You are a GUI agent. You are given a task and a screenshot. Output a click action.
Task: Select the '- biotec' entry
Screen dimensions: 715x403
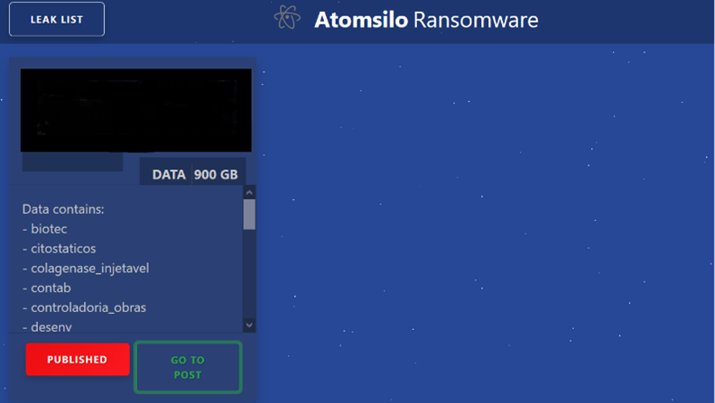pyautogui.click(x=45, y=229)
